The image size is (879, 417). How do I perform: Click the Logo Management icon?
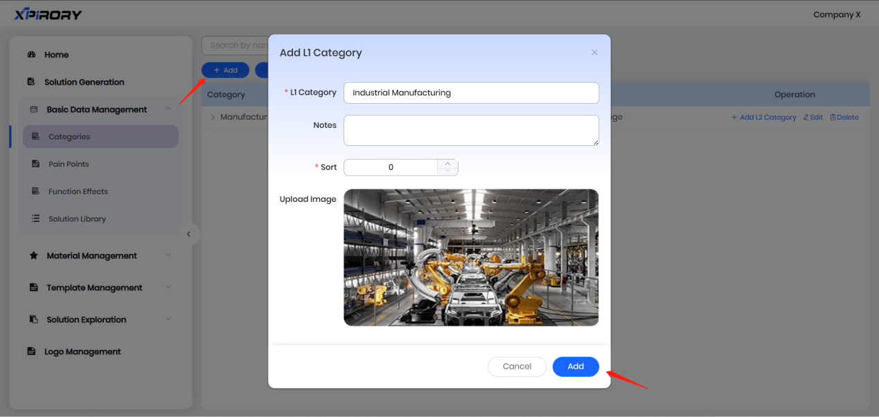point(31,351)
